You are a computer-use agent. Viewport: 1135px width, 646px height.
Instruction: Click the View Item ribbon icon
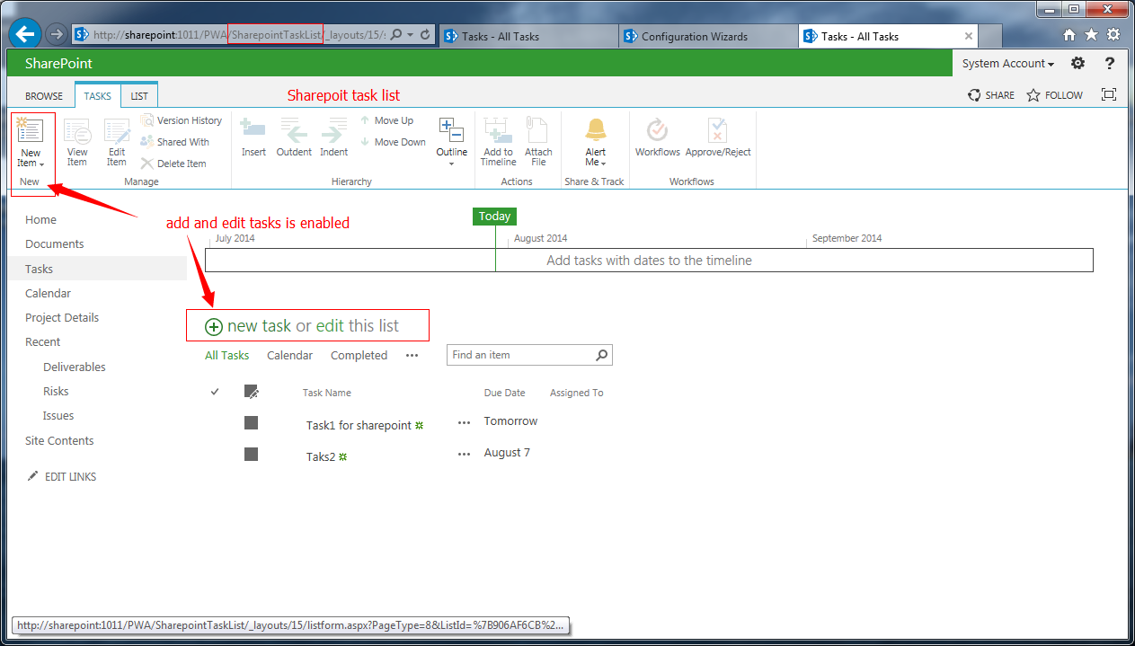point(77,131)
